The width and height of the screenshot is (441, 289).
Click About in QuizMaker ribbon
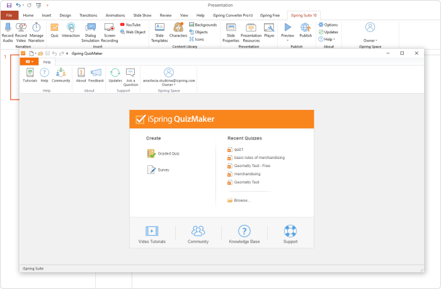(x=81, y=75)
